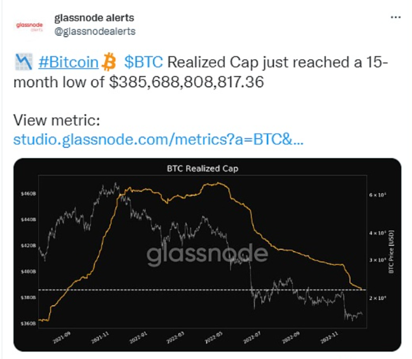Click the $460B y-axis label
Image resolution: width=412 pixels, height=359 pixels.
point(29,194)
